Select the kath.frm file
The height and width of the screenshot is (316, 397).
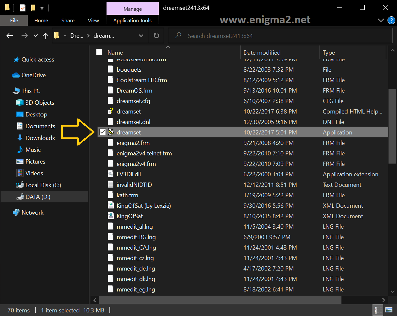click(x=127, y=195)
